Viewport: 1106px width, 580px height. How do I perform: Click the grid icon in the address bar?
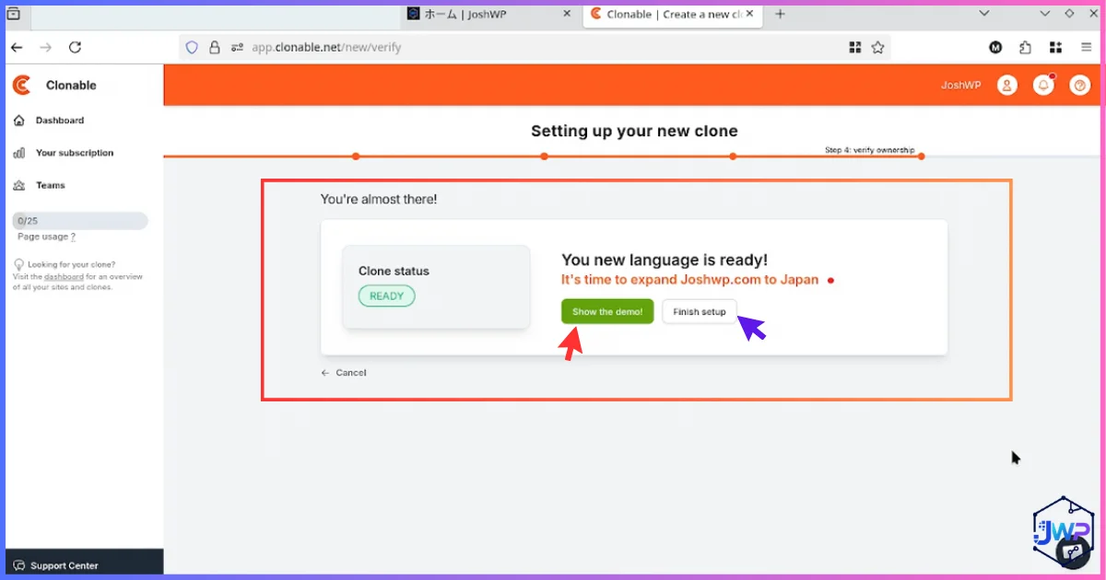click(854, 47)
